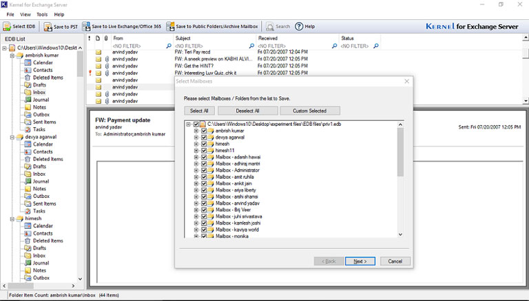The width and height of the screenshot is (529, 301).
Task: Click the attachment column header icon
Action: pos(106,38)
